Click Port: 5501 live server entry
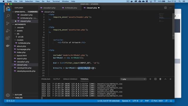Image resolution: width=188 pixels, height=106 pixels. click(x=157, y=101)
